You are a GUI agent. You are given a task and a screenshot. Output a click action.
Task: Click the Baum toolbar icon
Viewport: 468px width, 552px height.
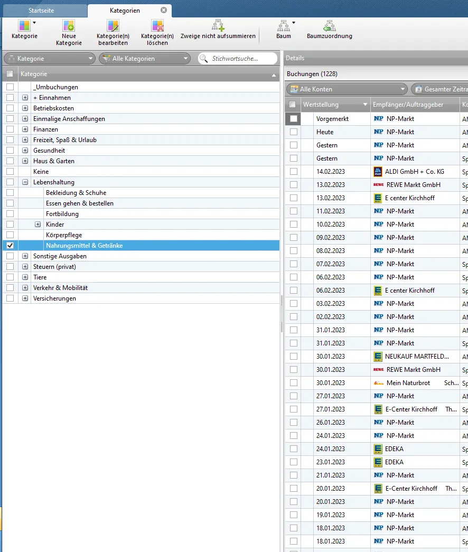[284, 26]
